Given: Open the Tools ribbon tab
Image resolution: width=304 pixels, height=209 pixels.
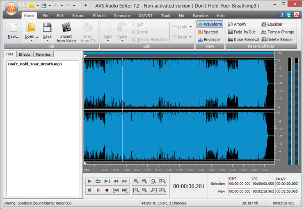Looking at the screenshot, I should 166,16.
